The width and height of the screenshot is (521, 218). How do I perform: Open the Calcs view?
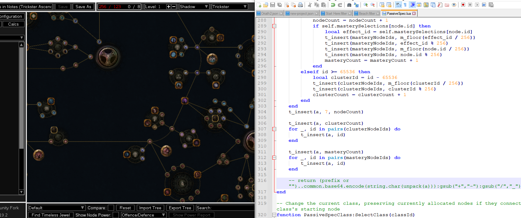13,24
